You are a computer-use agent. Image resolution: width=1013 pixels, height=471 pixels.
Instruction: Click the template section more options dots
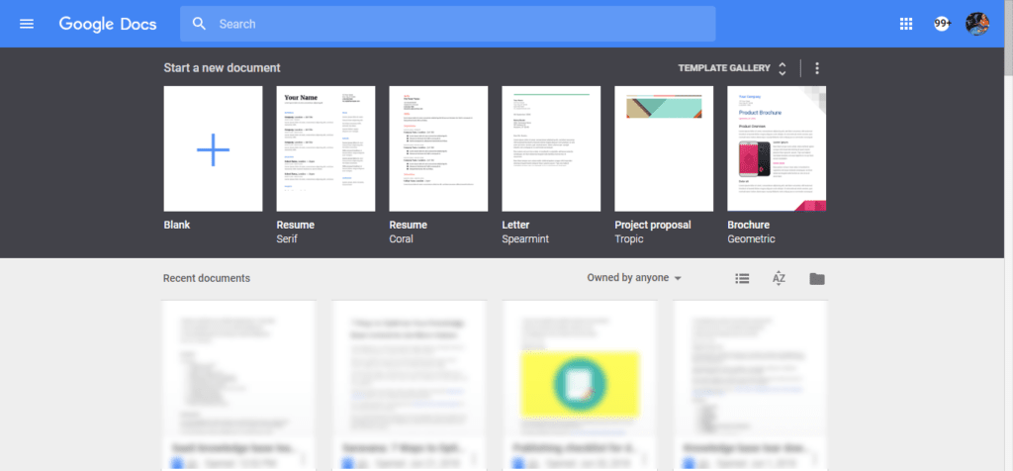817,68
